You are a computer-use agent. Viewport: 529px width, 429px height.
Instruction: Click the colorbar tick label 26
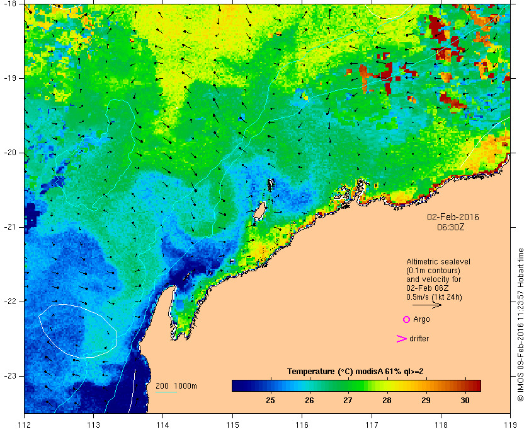[x=309, y=401]
